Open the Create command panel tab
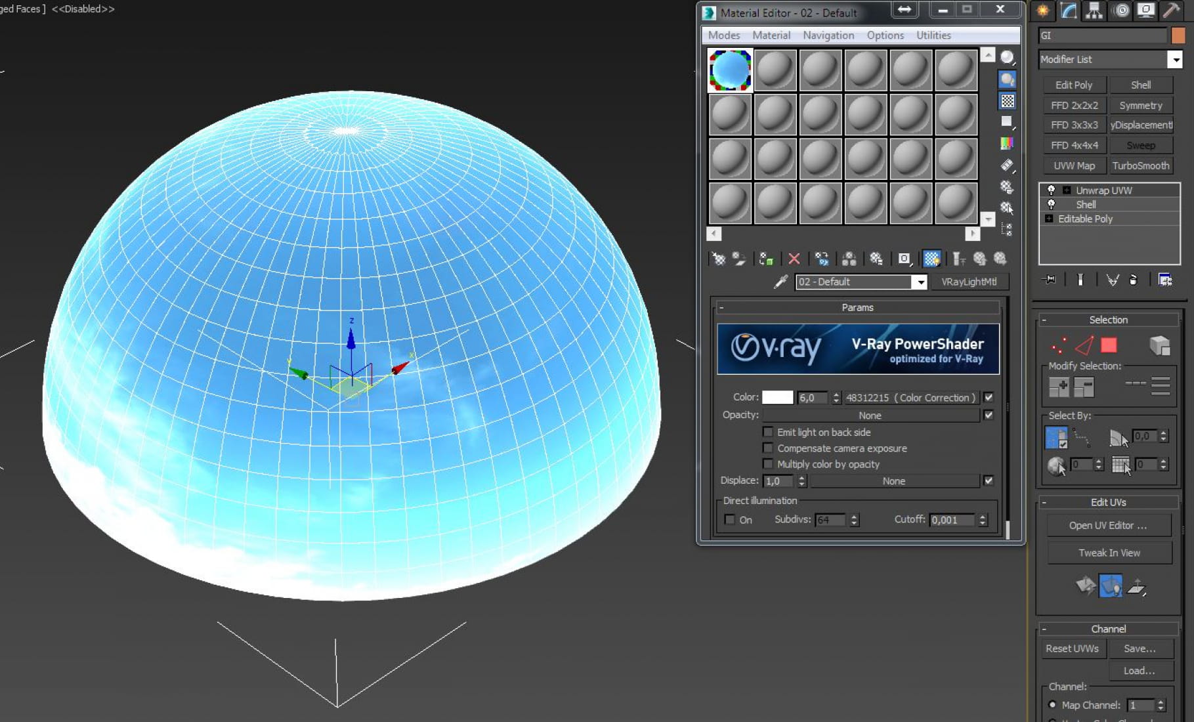The image size is (1194, 722). [1042, 11]
